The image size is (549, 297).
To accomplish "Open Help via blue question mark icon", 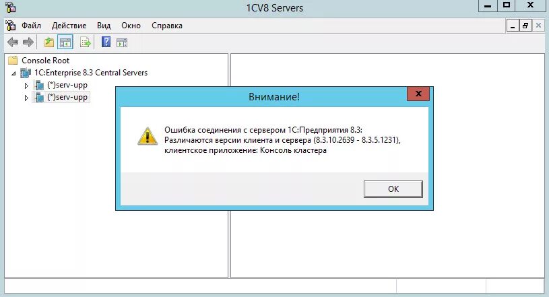I will (x=106, y=42).
